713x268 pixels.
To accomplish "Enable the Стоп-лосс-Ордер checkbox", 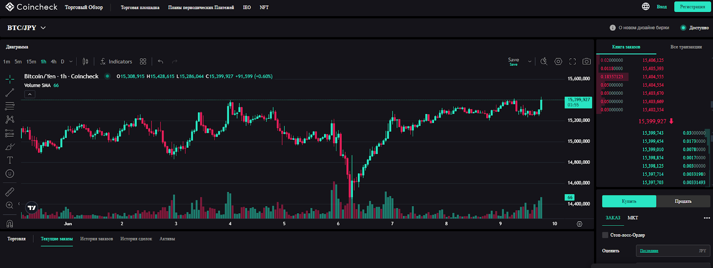I will [605, 235].
